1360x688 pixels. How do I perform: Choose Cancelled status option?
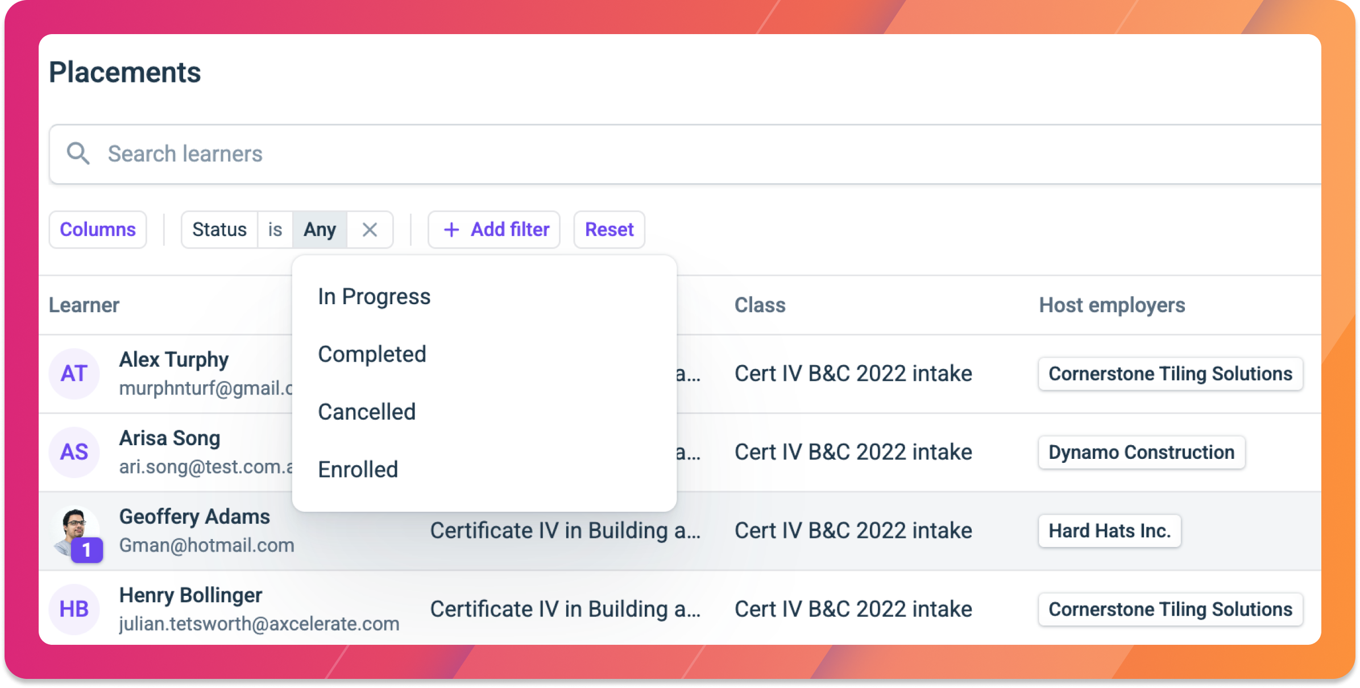(x=484, y=412)
